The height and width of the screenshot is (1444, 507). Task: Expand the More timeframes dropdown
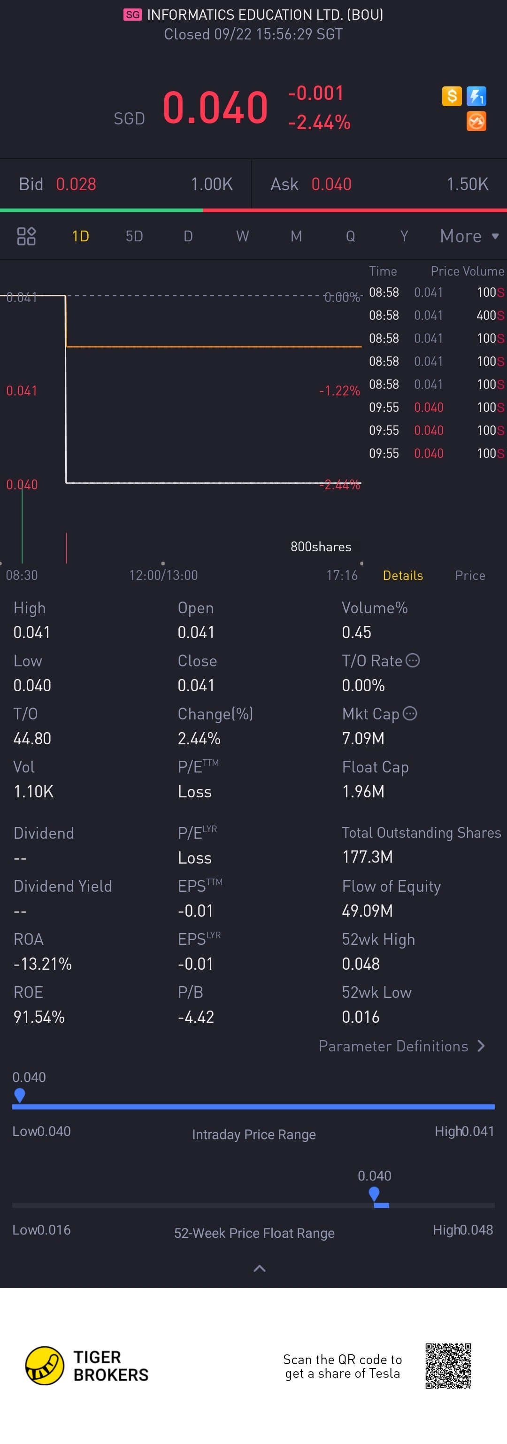click(x=469, y=236)
